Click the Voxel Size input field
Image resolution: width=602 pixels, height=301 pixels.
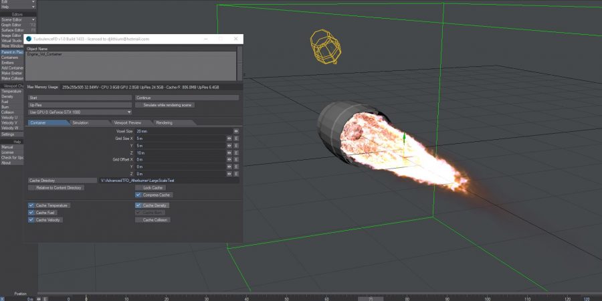pos(183,131)
